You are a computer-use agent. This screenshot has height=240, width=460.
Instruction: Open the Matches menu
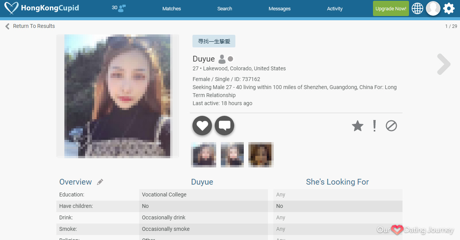[171, 8]
